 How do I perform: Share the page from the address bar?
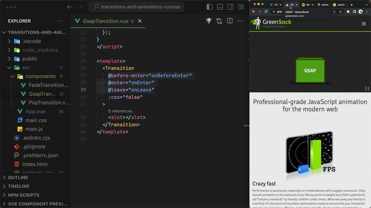tap(334, 12)
